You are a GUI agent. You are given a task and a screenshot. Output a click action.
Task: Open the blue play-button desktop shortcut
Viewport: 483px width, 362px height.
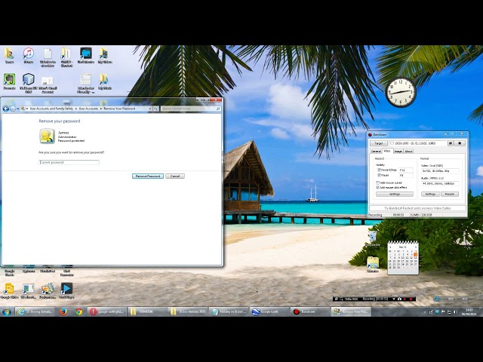coord(66,290)
